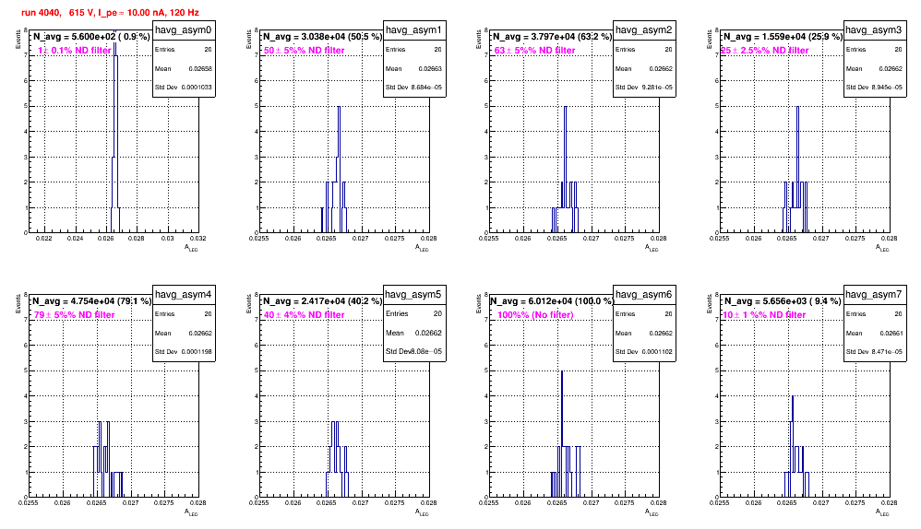Select the havg_asym4 stats box title
Image resolution: width=921 pixels, height=529 pixels.
184,294
